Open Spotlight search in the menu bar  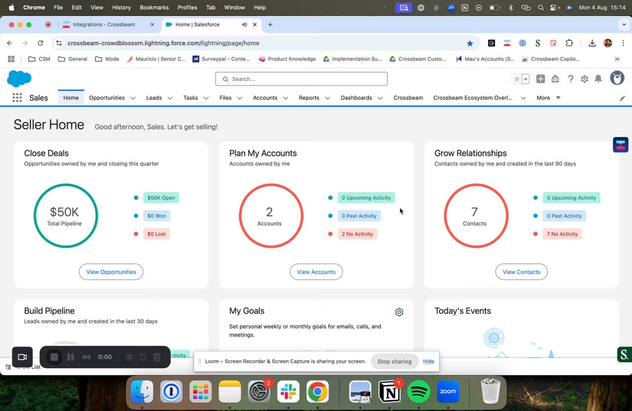[541, 7]
